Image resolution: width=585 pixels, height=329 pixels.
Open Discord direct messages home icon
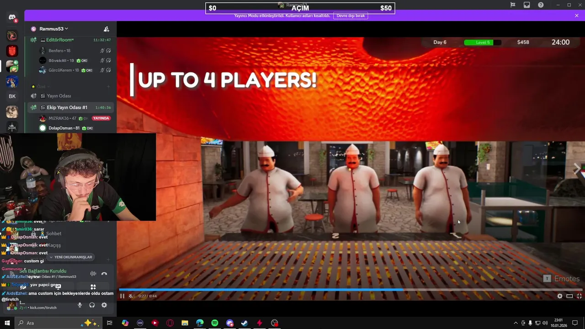point(12,17)
